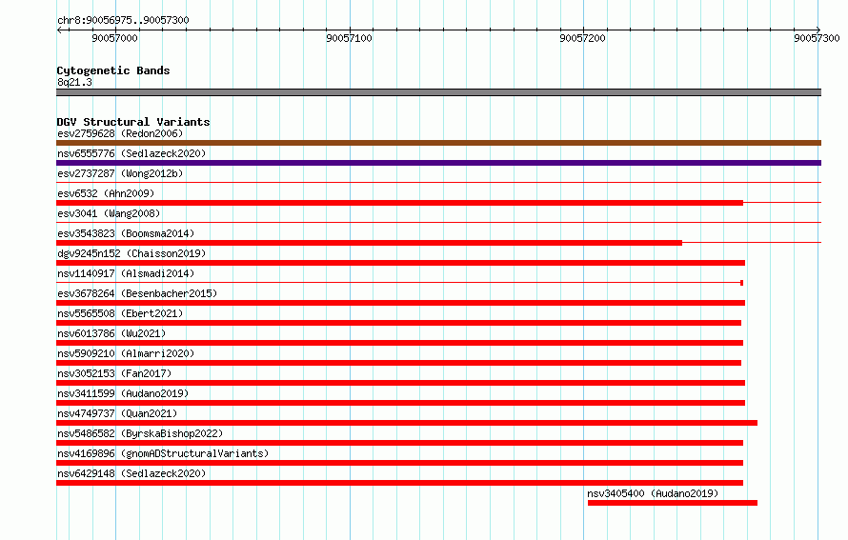
Task: Select the nsv4169896 (gnomADStructuralVariants) label
Action: point(163,453)
